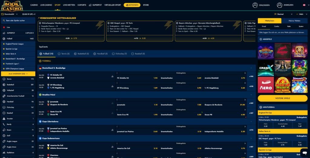
Task: Select the Basketball (5) tab
Action: click(81, 54)
